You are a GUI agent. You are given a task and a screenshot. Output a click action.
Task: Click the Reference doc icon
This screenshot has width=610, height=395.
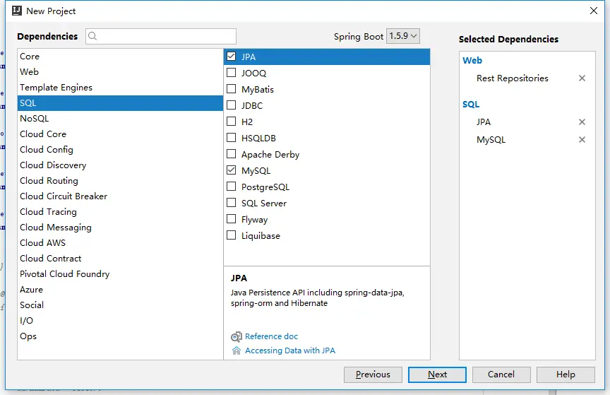point(236,336)
